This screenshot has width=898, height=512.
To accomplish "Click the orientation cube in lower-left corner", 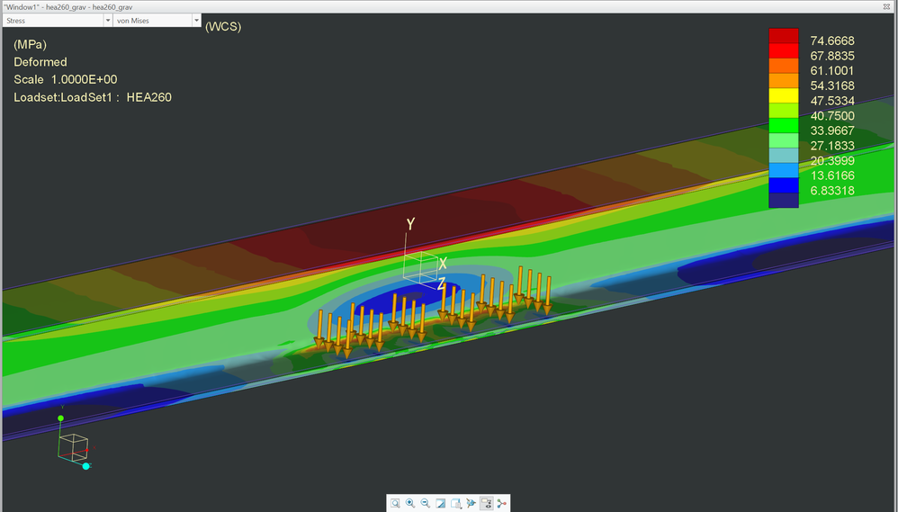I will click(x=73, y=445).
